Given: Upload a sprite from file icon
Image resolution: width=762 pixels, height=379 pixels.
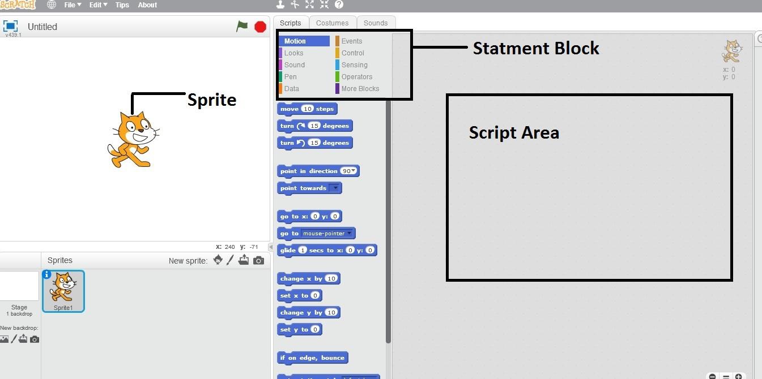Looking at the screenshot, I should [244, 260].
